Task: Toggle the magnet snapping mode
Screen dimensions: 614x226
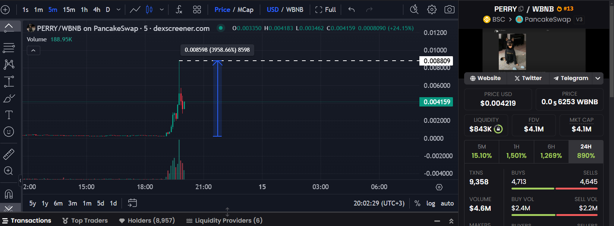Action: point(9,194)
